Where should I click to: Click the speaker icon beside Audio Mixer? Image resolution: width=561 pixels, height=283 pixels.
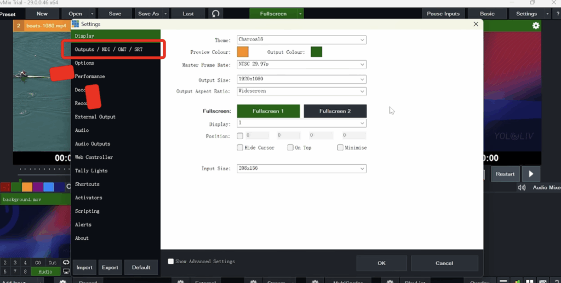tap(522, 187)
